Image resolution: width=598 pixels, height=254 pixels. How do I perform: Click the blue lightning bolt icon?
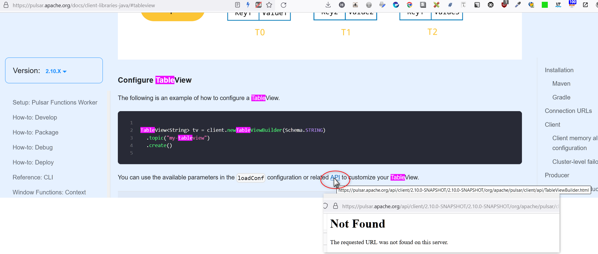pyautogui.click(x=248, y=5)
